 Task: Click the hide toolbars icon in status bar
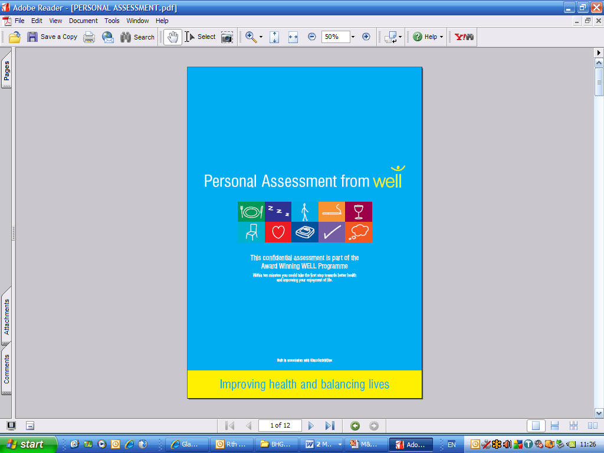[x=30, y=426]
